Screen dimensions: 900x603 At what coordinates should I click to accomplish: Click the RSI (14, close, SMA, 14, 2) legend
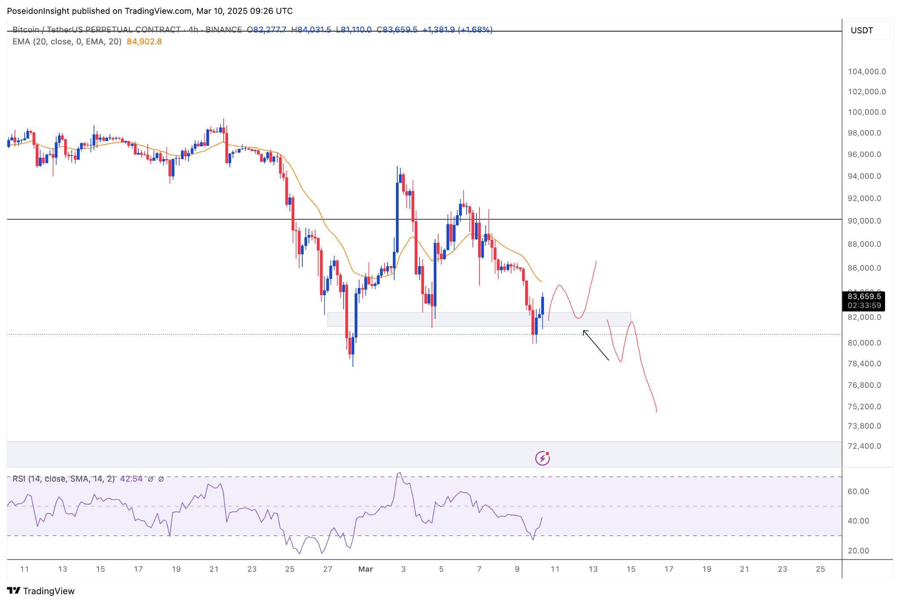coord(63,479)
